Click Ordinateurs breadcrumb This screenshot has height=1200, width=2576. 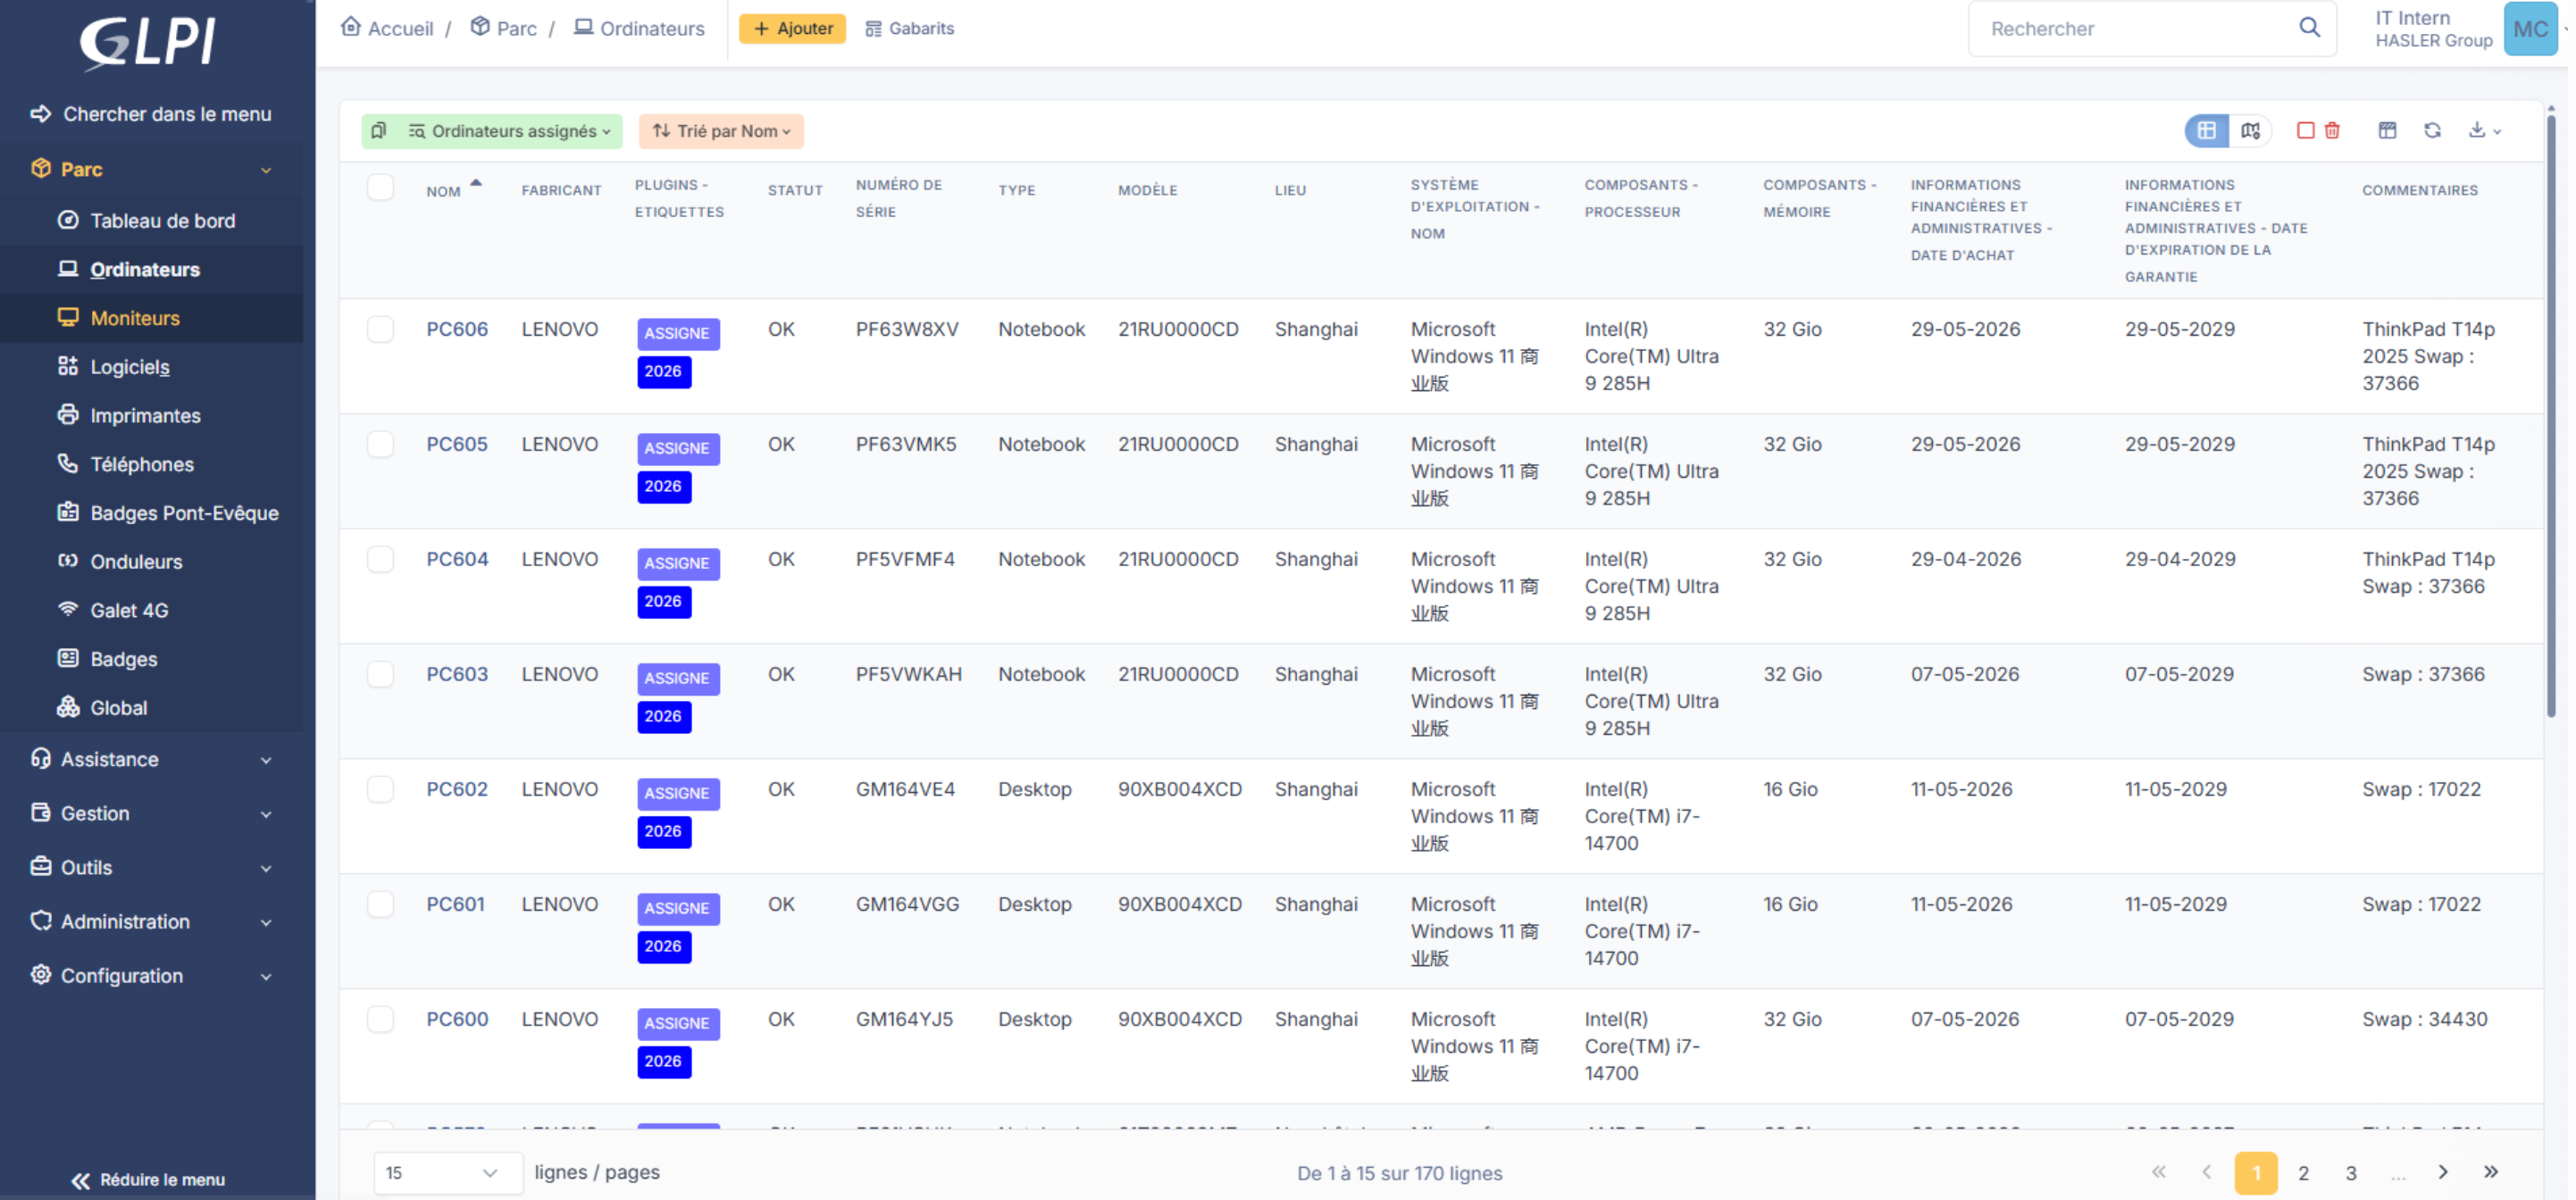coord(639,28)
